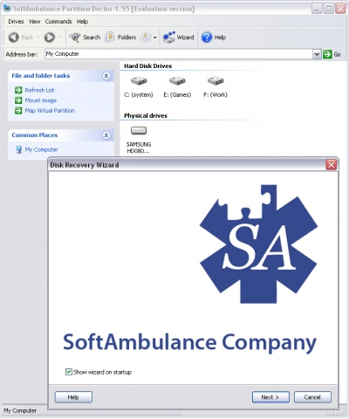The width and height of the screenshot is (349, 419).
Task: Select the C: (system) drive icon
Action: [x=139, y=81]
